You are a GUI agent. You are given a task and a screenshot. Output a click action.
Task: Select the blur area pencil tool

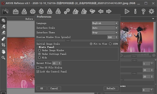pyautogui.click(x=3, y=33)
